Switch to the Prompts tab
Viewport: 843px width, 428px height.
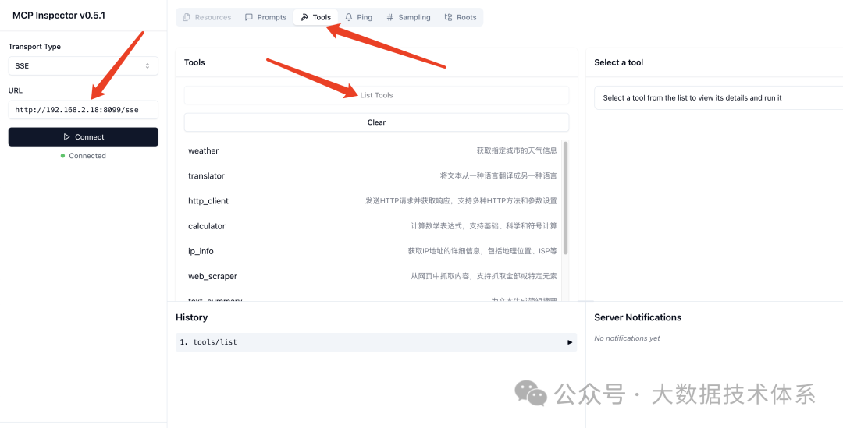tap(265, 17)
